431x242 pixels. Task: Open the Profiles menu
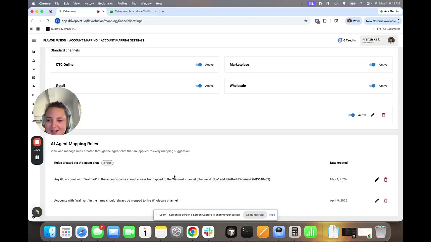click(x=122, y=3)
